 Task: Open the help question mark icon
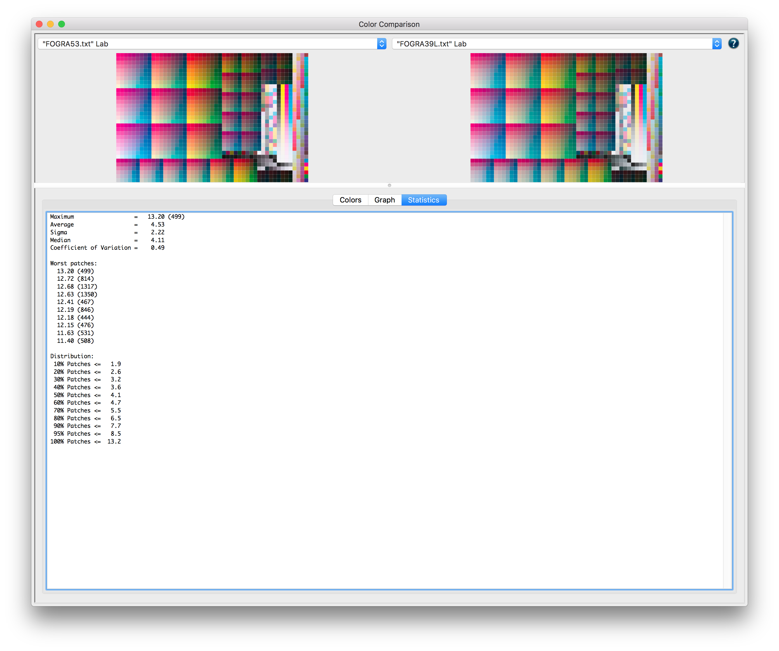pyautogui.click(x=733, y=43)
